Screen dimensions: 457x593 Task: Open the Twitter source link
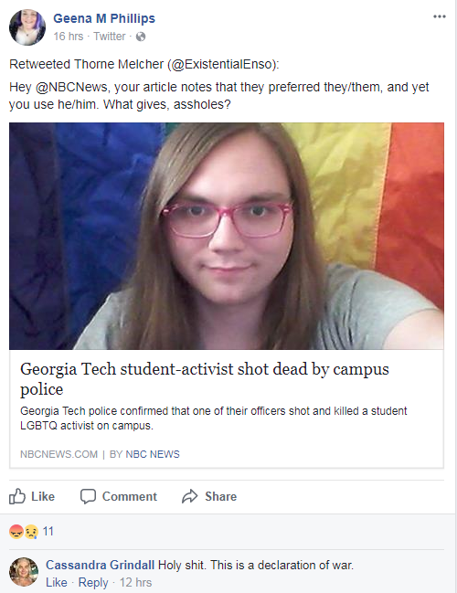point(110,37)
